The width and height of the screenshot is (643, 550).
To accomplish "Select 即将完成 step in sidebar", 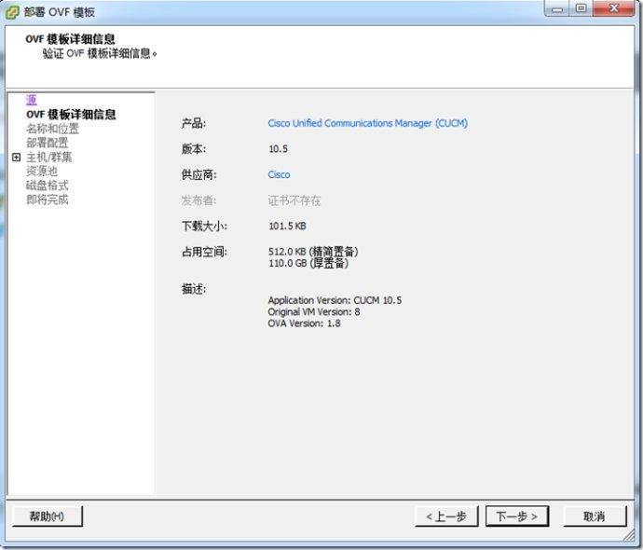I will pos(48,199).
